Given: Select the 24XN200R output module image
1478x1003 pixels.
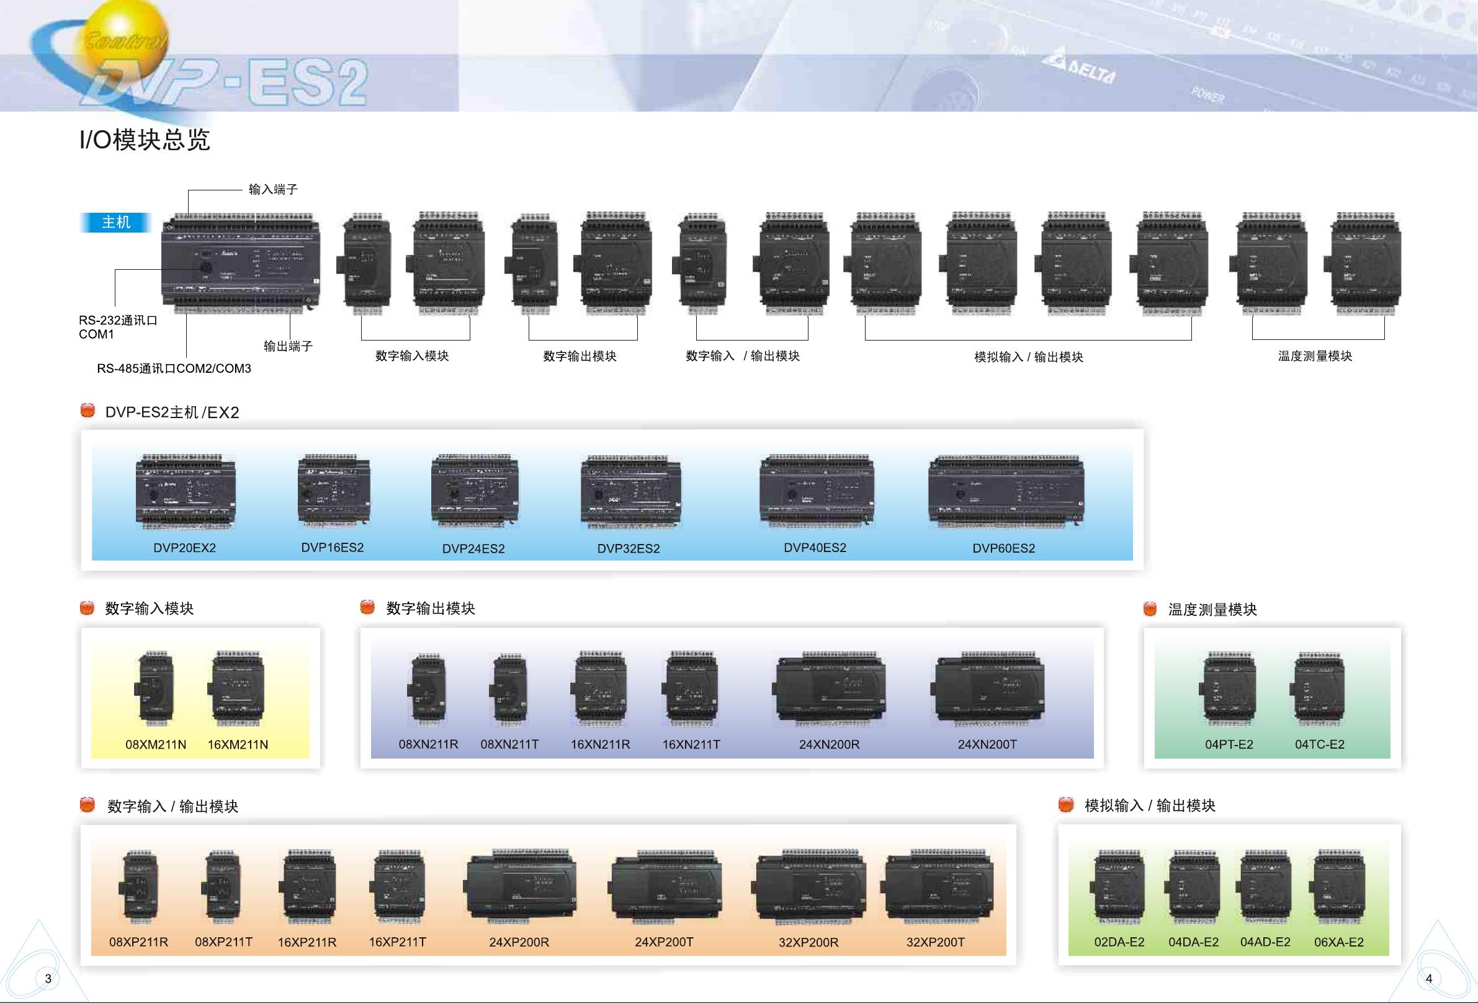Looking at the screenshot, I should coord(830,689).
